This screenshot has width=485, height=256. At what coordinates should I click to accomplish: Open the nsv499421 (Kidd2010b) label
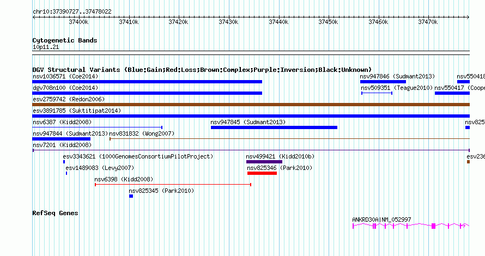(x=280, y=156)
